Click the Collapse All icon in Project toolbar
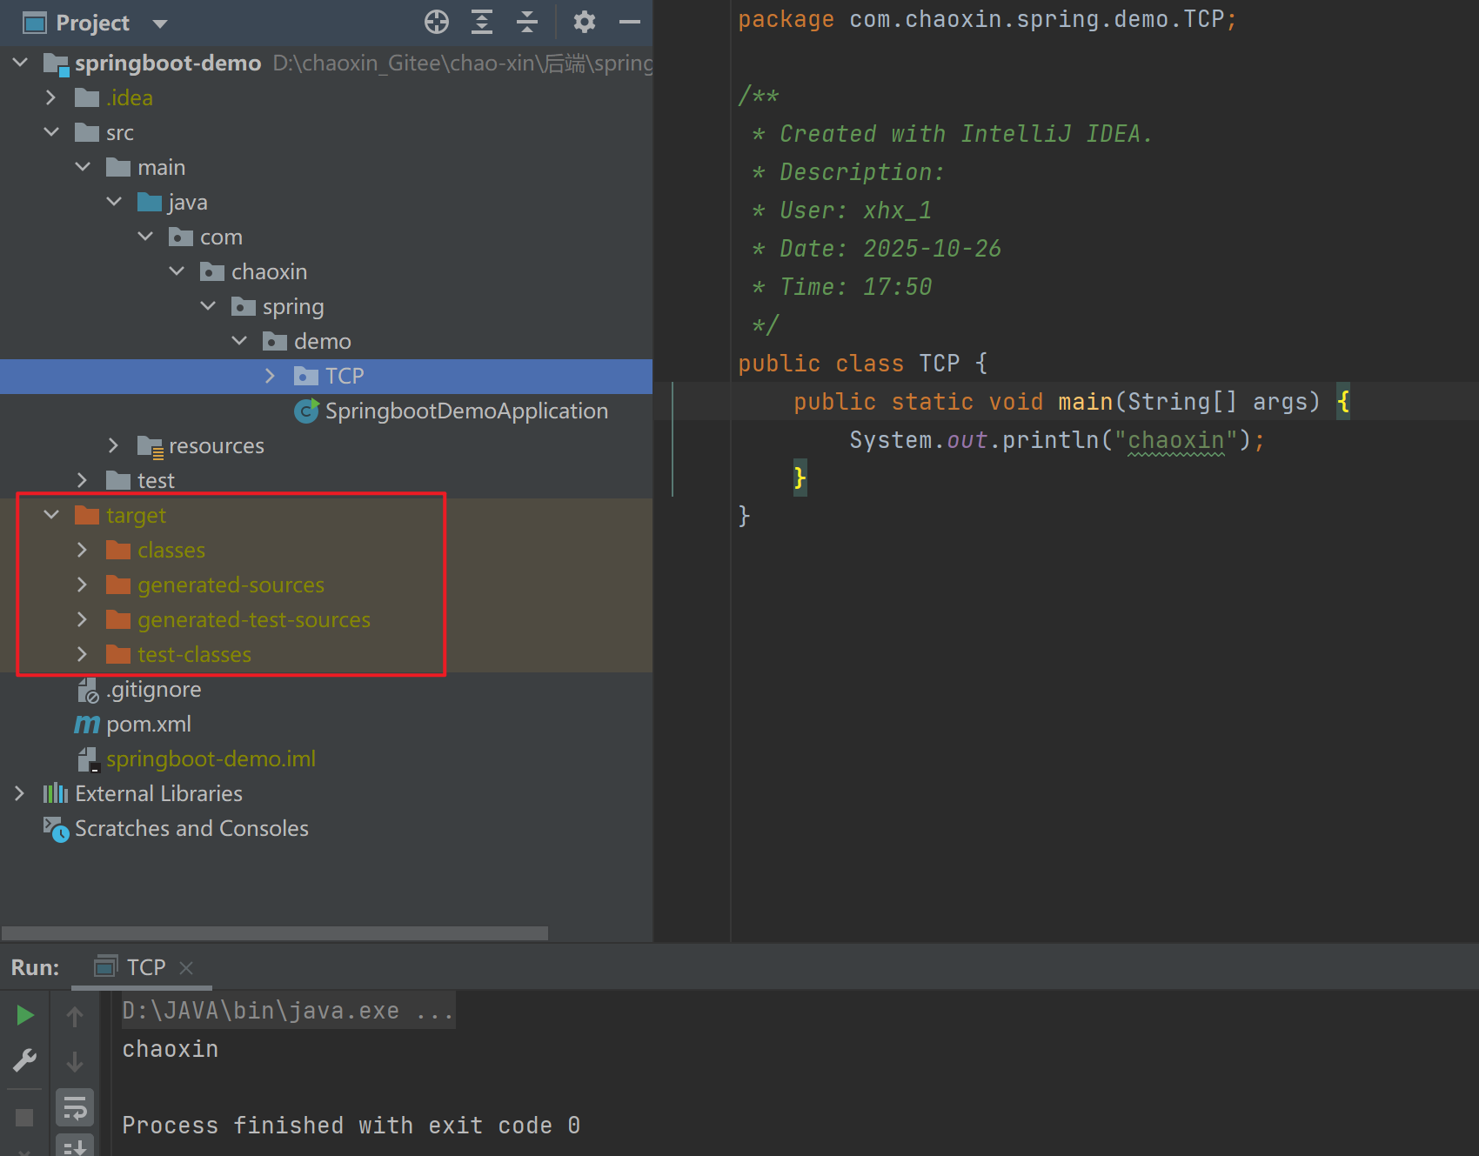The width and height of the screenshot is (1479, 1156). click(527, 22)
